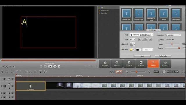The height and width of the screenshot is (105, 186).
Task: Mute audio track 2
Action: pyautogui.click(x=9, y=93)
